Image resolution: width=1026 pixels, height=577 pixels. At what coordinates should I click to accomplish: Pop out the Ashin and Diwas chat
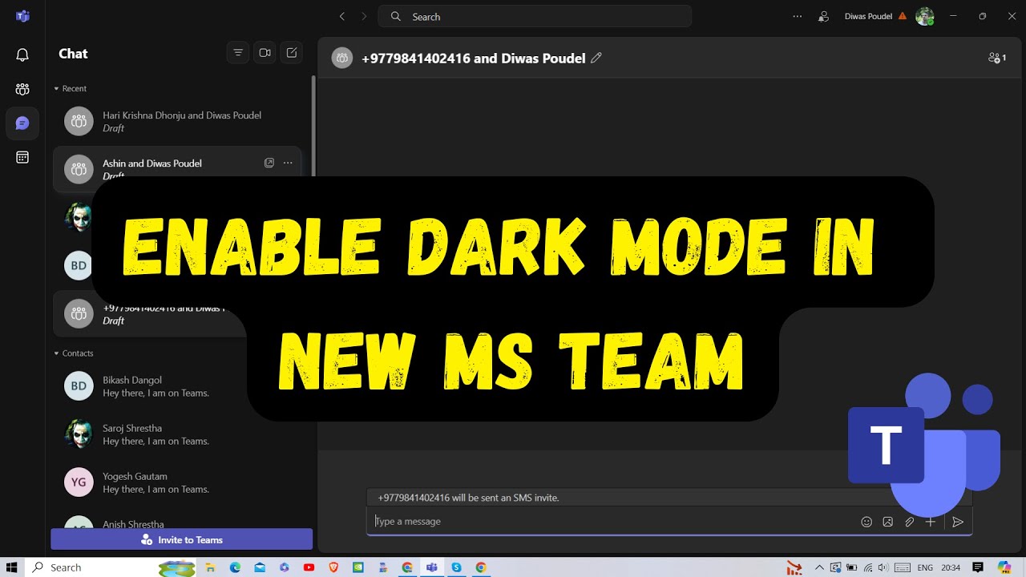[x=269, y=163]
